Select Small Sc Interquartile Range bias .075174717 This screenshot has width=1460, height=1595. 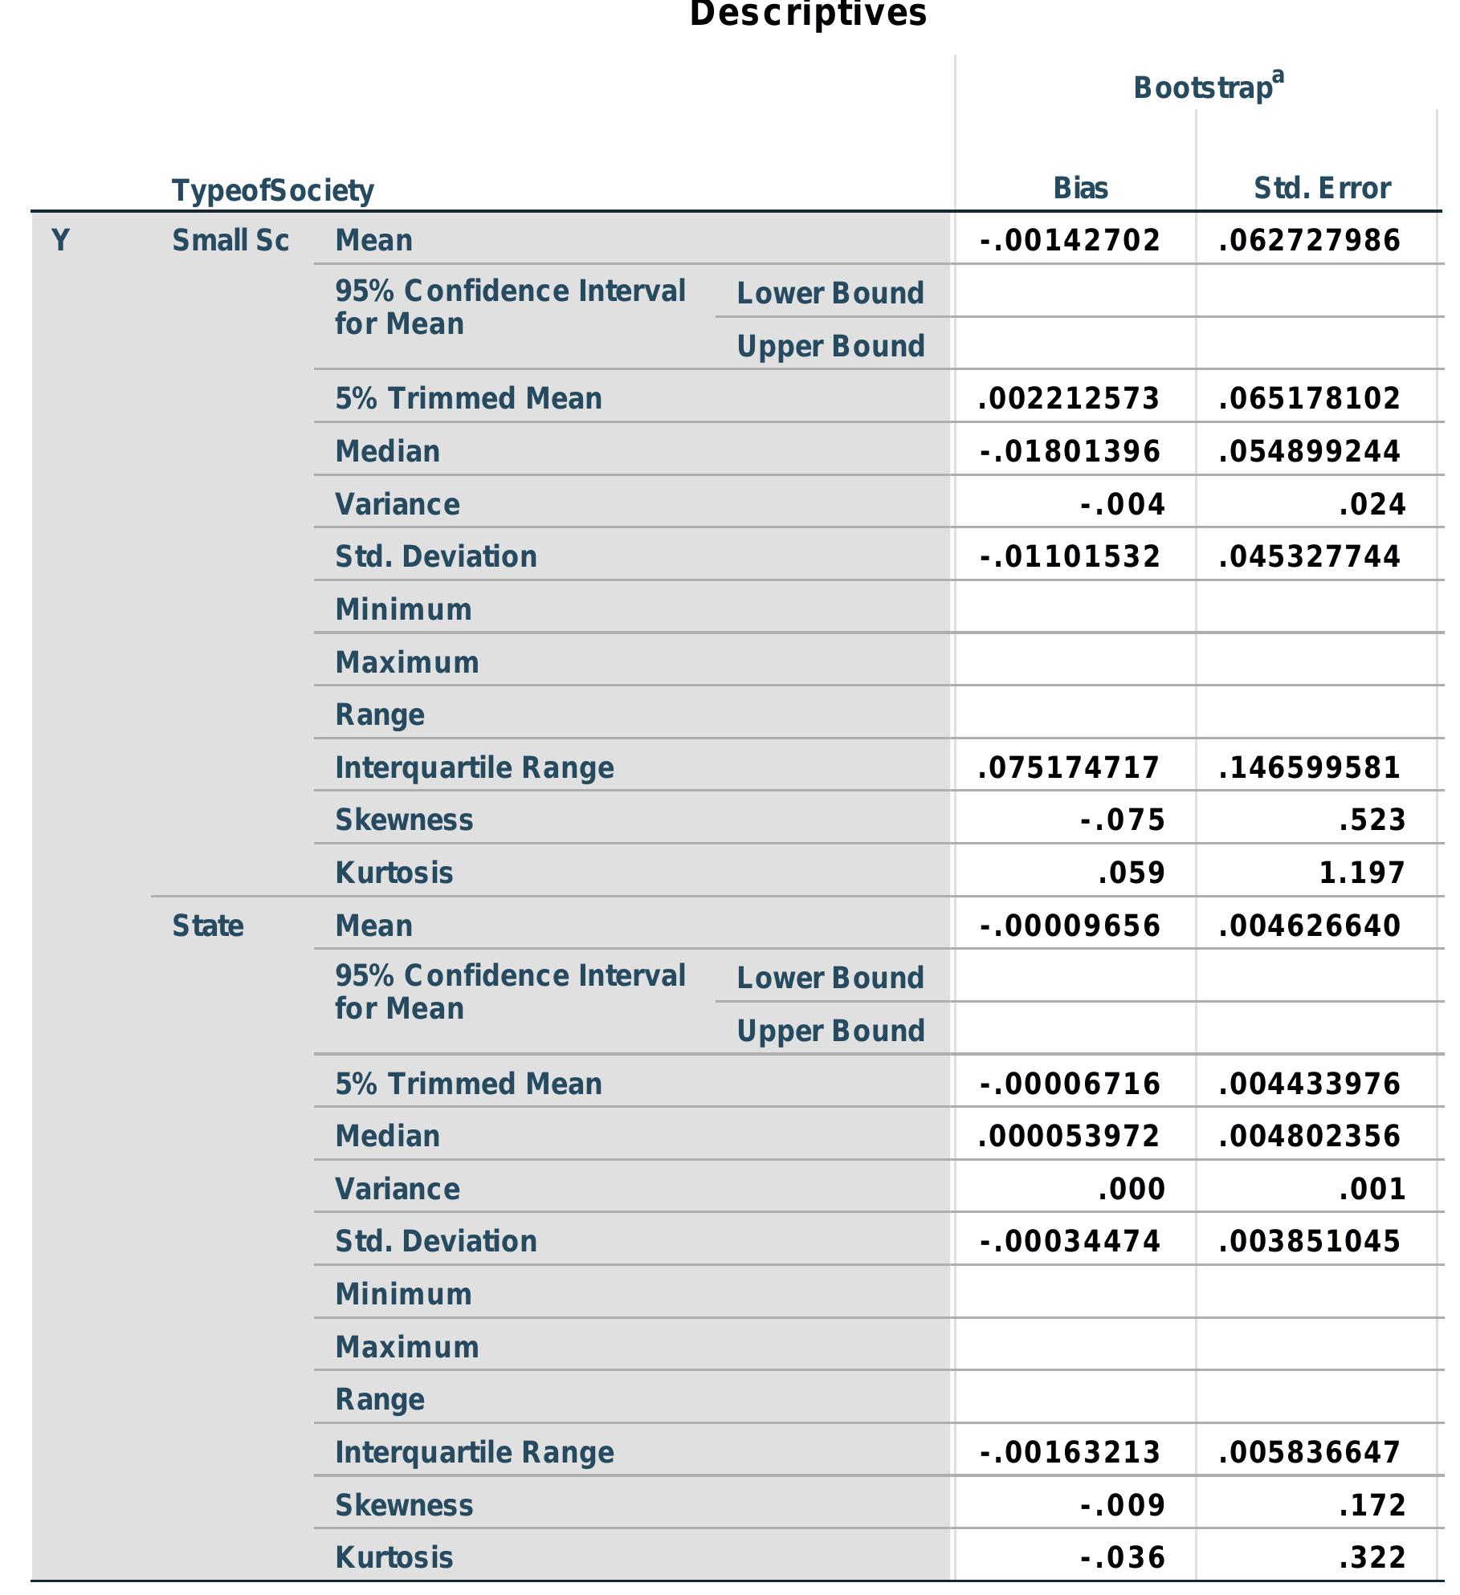tap(1069, 768)
